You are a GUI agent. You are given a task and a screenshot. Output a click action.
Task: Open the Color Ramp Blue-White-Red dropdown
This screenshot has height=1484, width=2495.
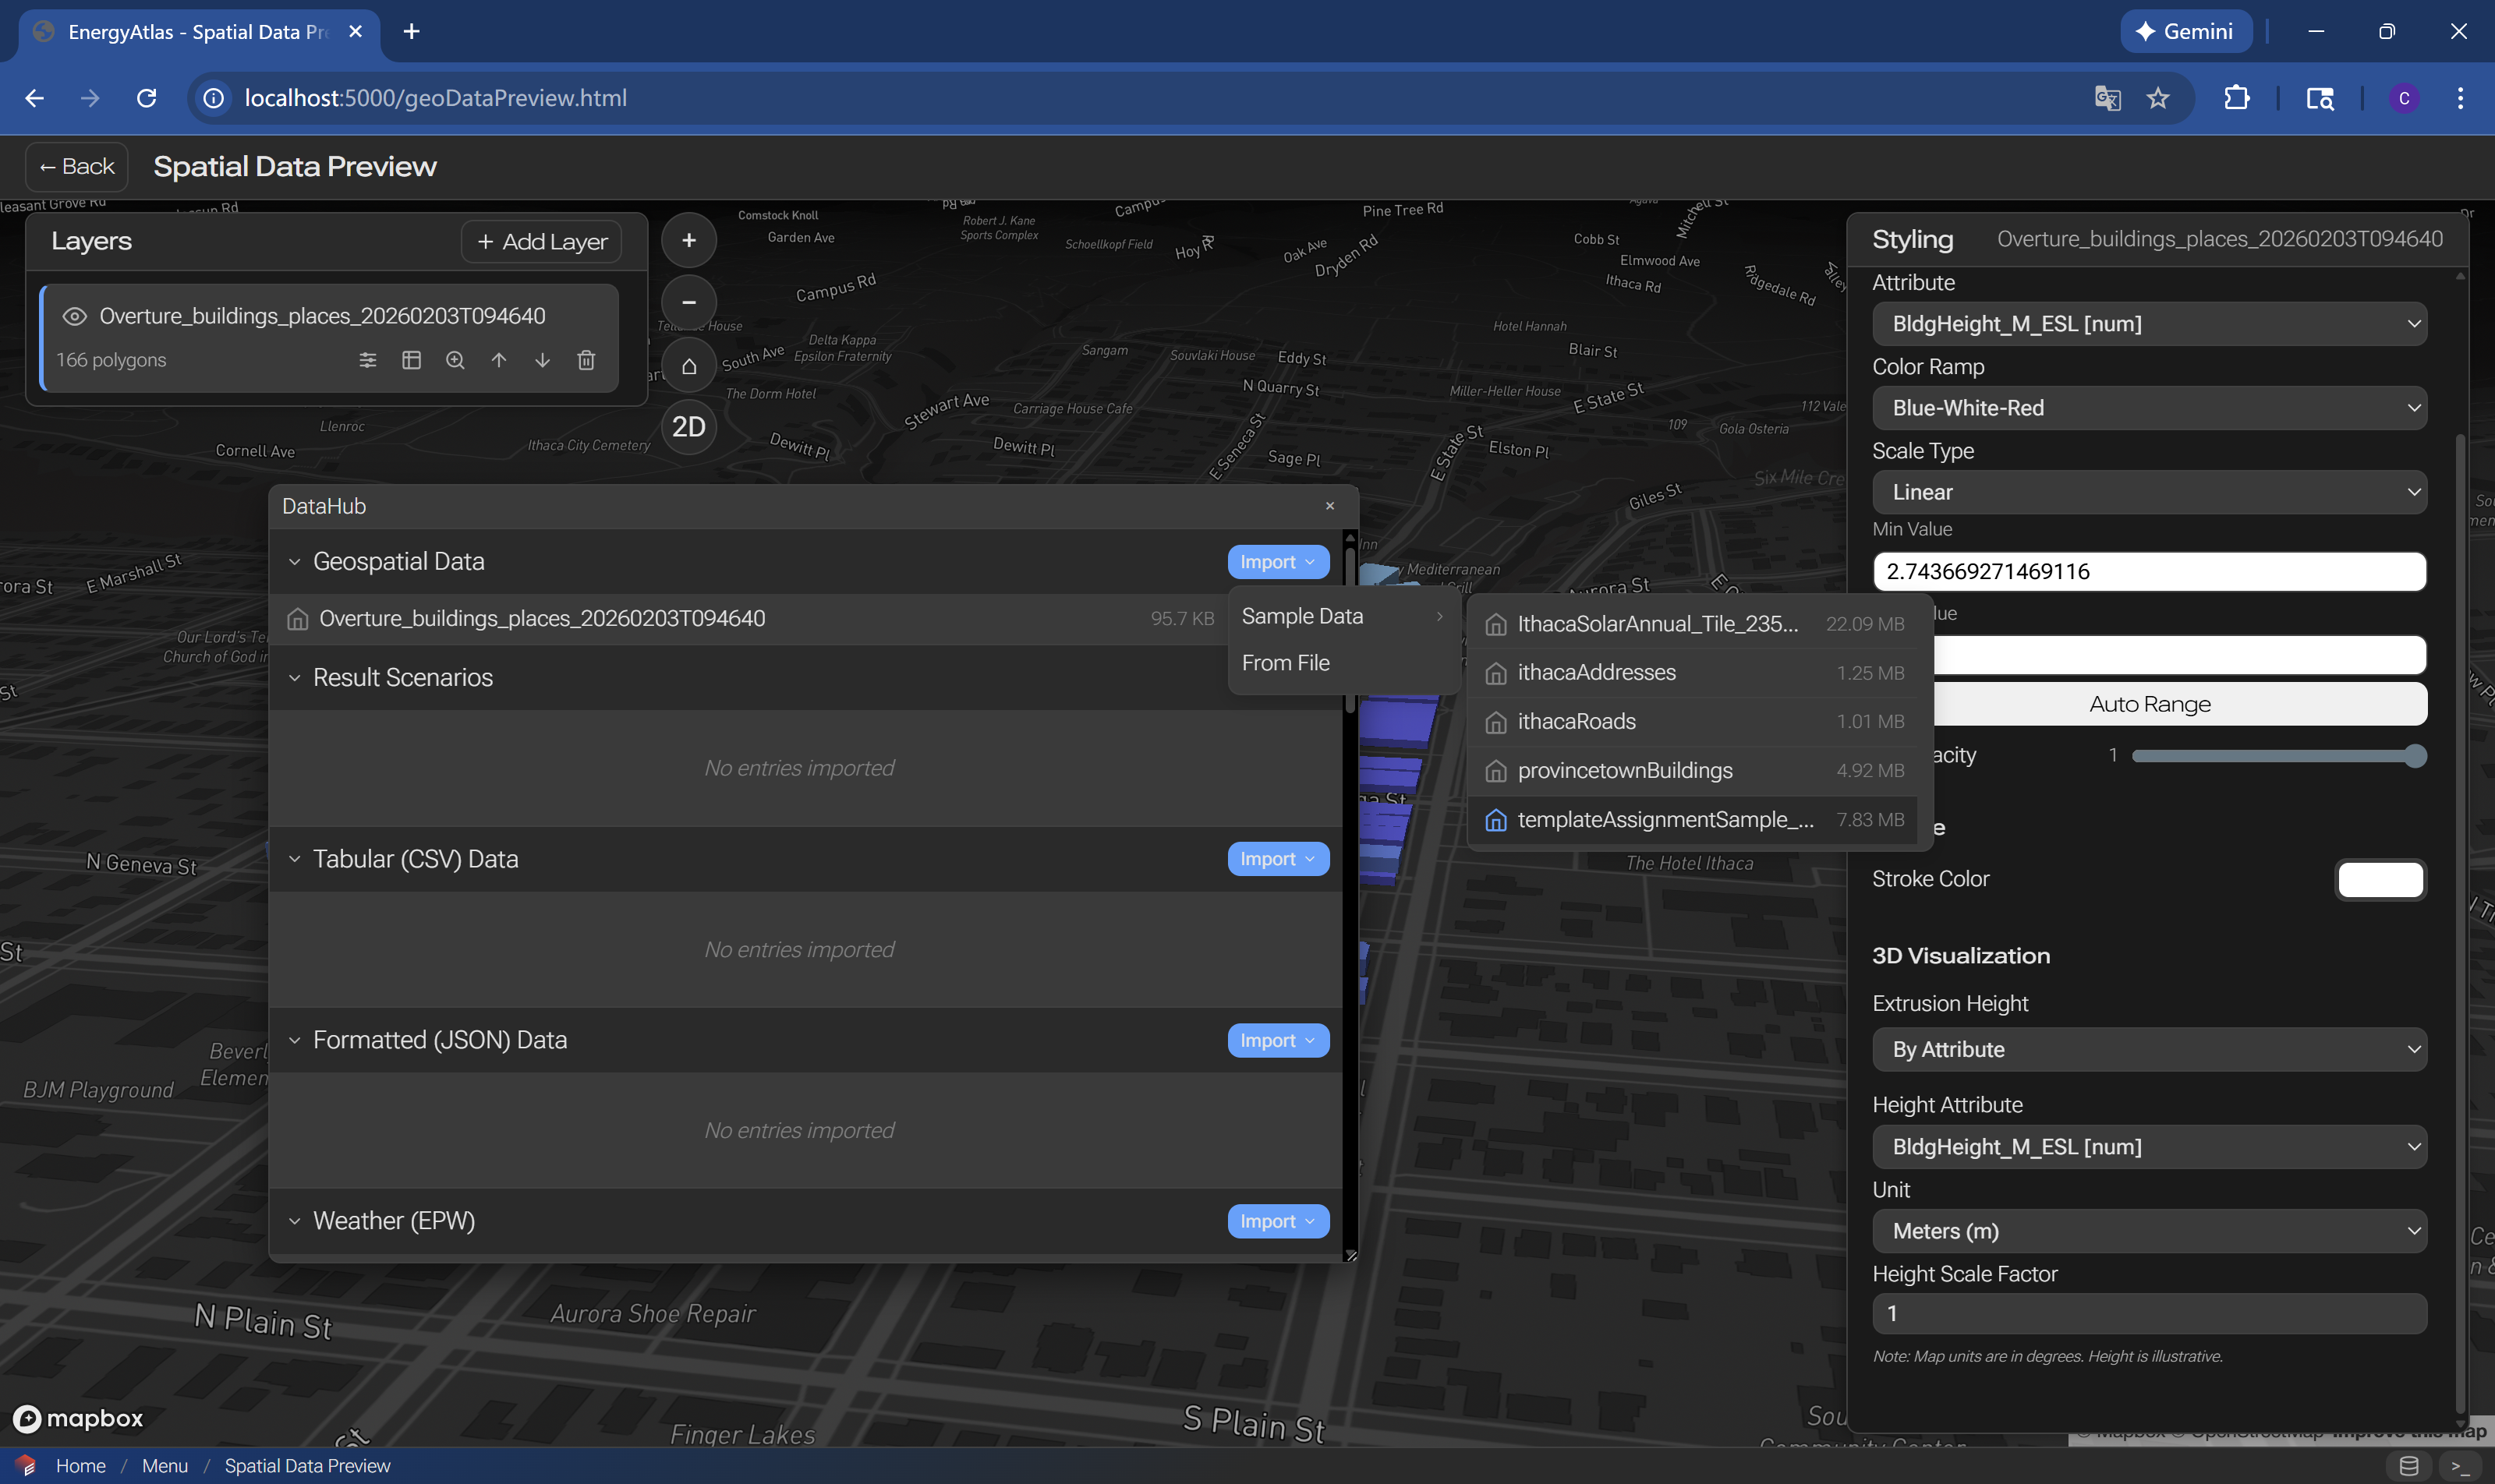point(2149,408)
